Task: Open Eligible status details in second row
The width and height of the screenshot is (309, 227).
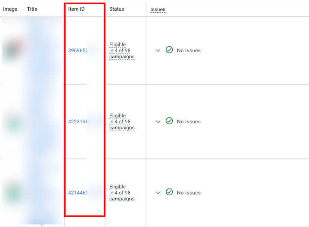Action: coord(122,122)
